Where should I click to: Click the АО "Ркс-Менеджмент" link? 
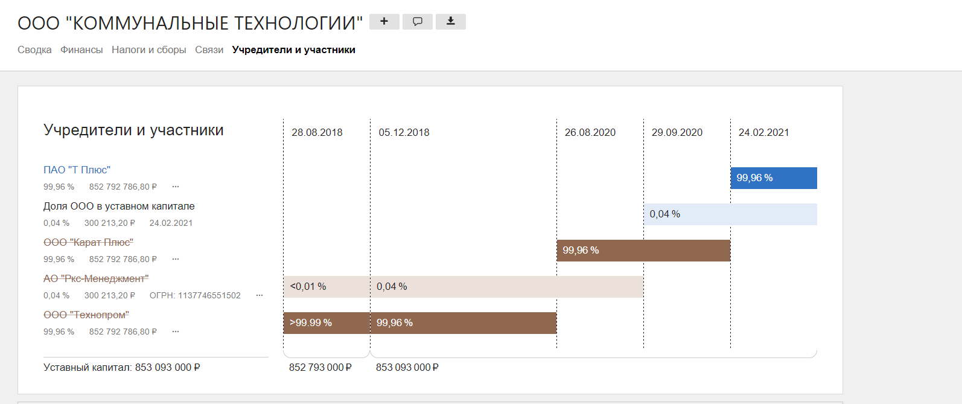click(96, 278)
